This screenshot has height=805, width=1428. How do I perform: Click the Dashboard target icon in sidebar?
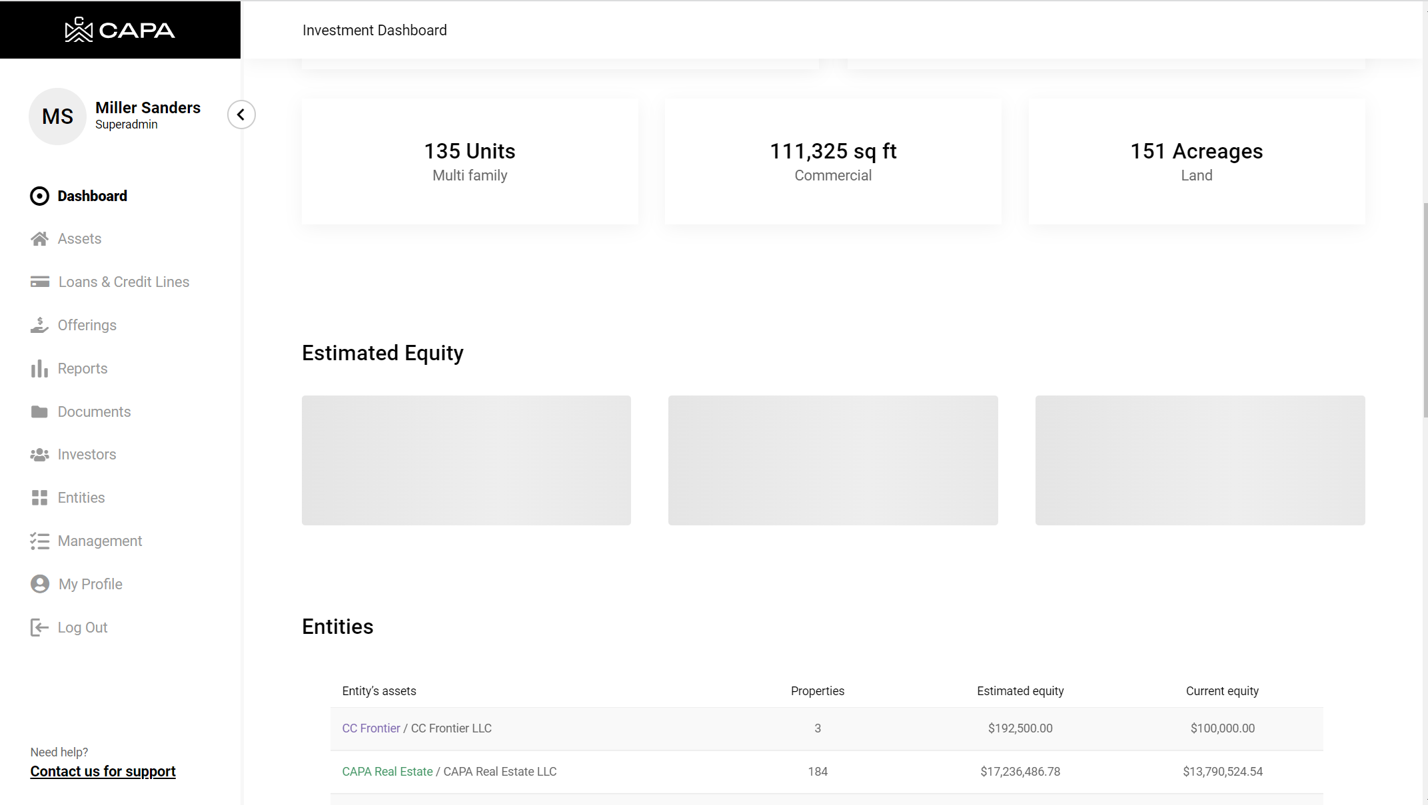[x=39, y=196]
